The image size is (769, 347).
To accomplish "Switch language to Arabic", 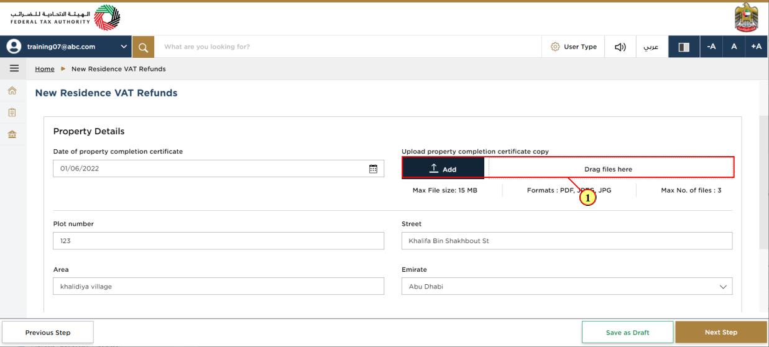I will pos(651,47).
